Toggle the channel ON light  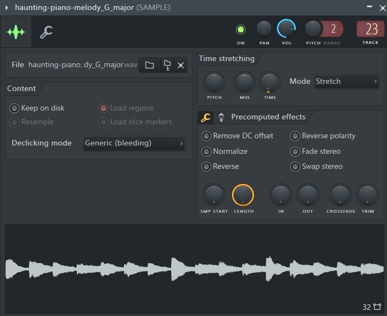pyautogui.click(x=241, y=29)
